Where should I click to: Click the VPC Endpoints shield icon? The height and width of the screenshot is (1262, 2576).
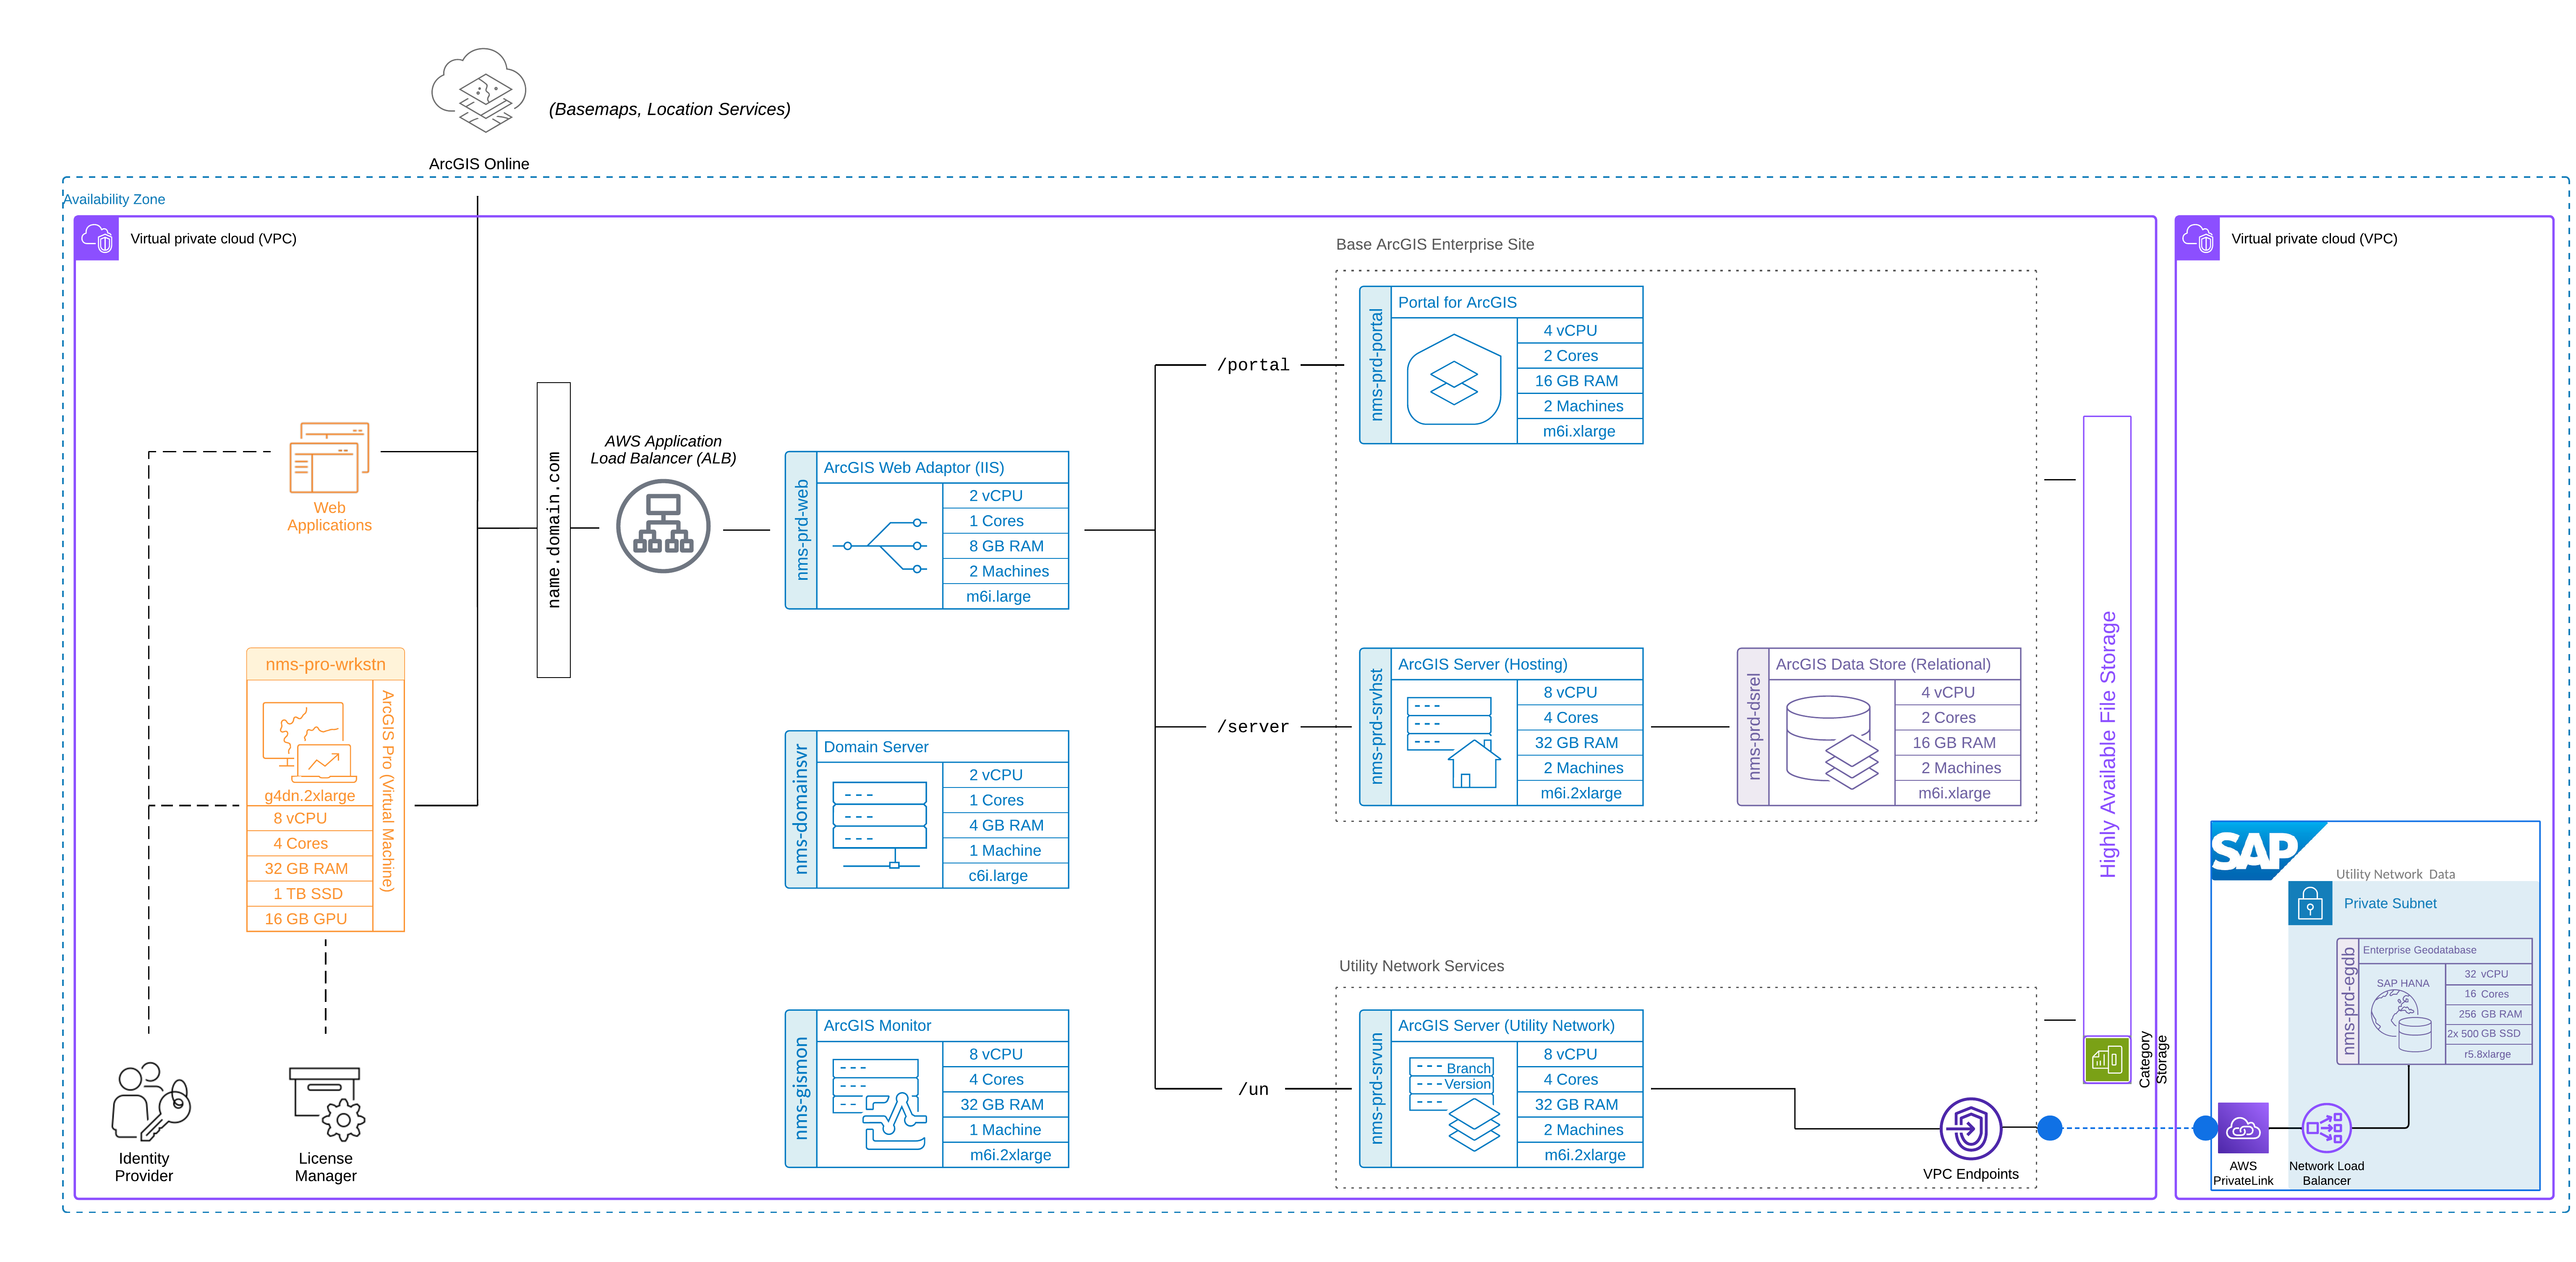1970,1128
